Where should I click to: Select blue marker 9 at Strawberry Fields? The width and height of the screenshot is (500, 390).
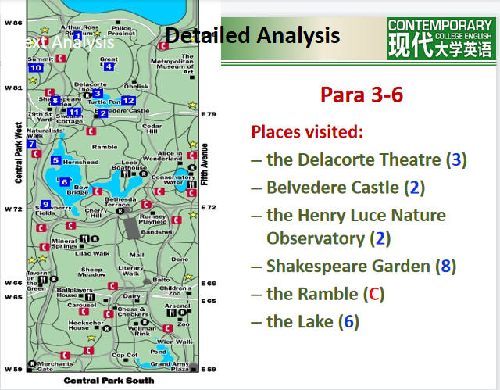click(46, 205)
